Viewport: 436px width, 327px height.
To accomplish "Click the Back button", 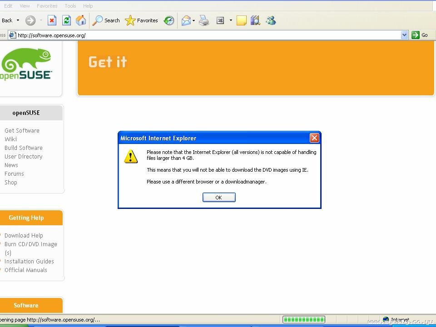I will coord(7,20).
